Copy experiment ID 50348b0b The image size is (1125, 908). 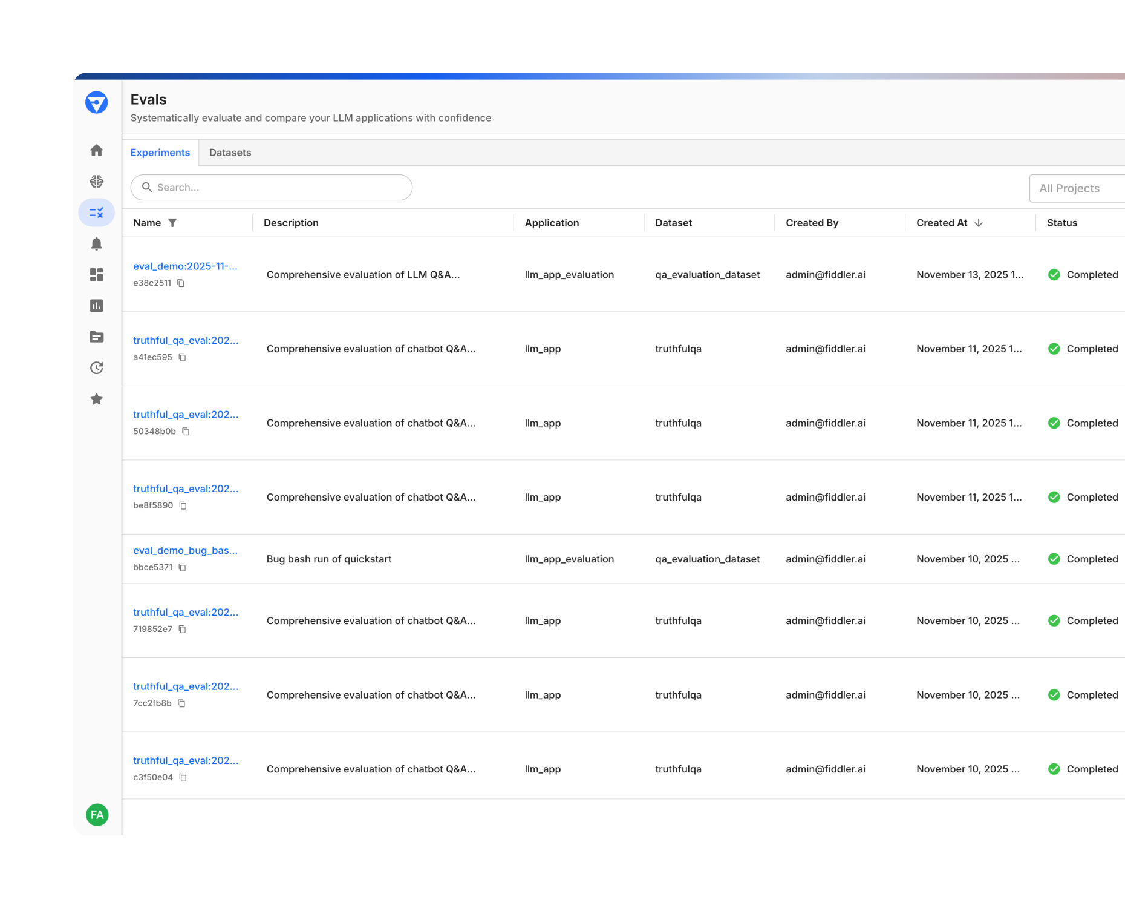186,432
